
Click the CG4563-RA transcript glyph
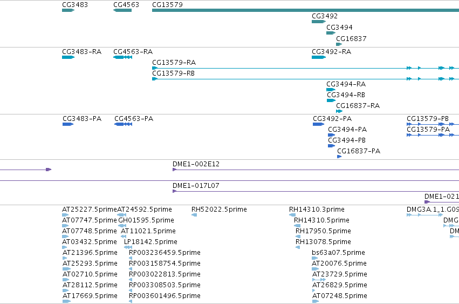pos(122,57)
